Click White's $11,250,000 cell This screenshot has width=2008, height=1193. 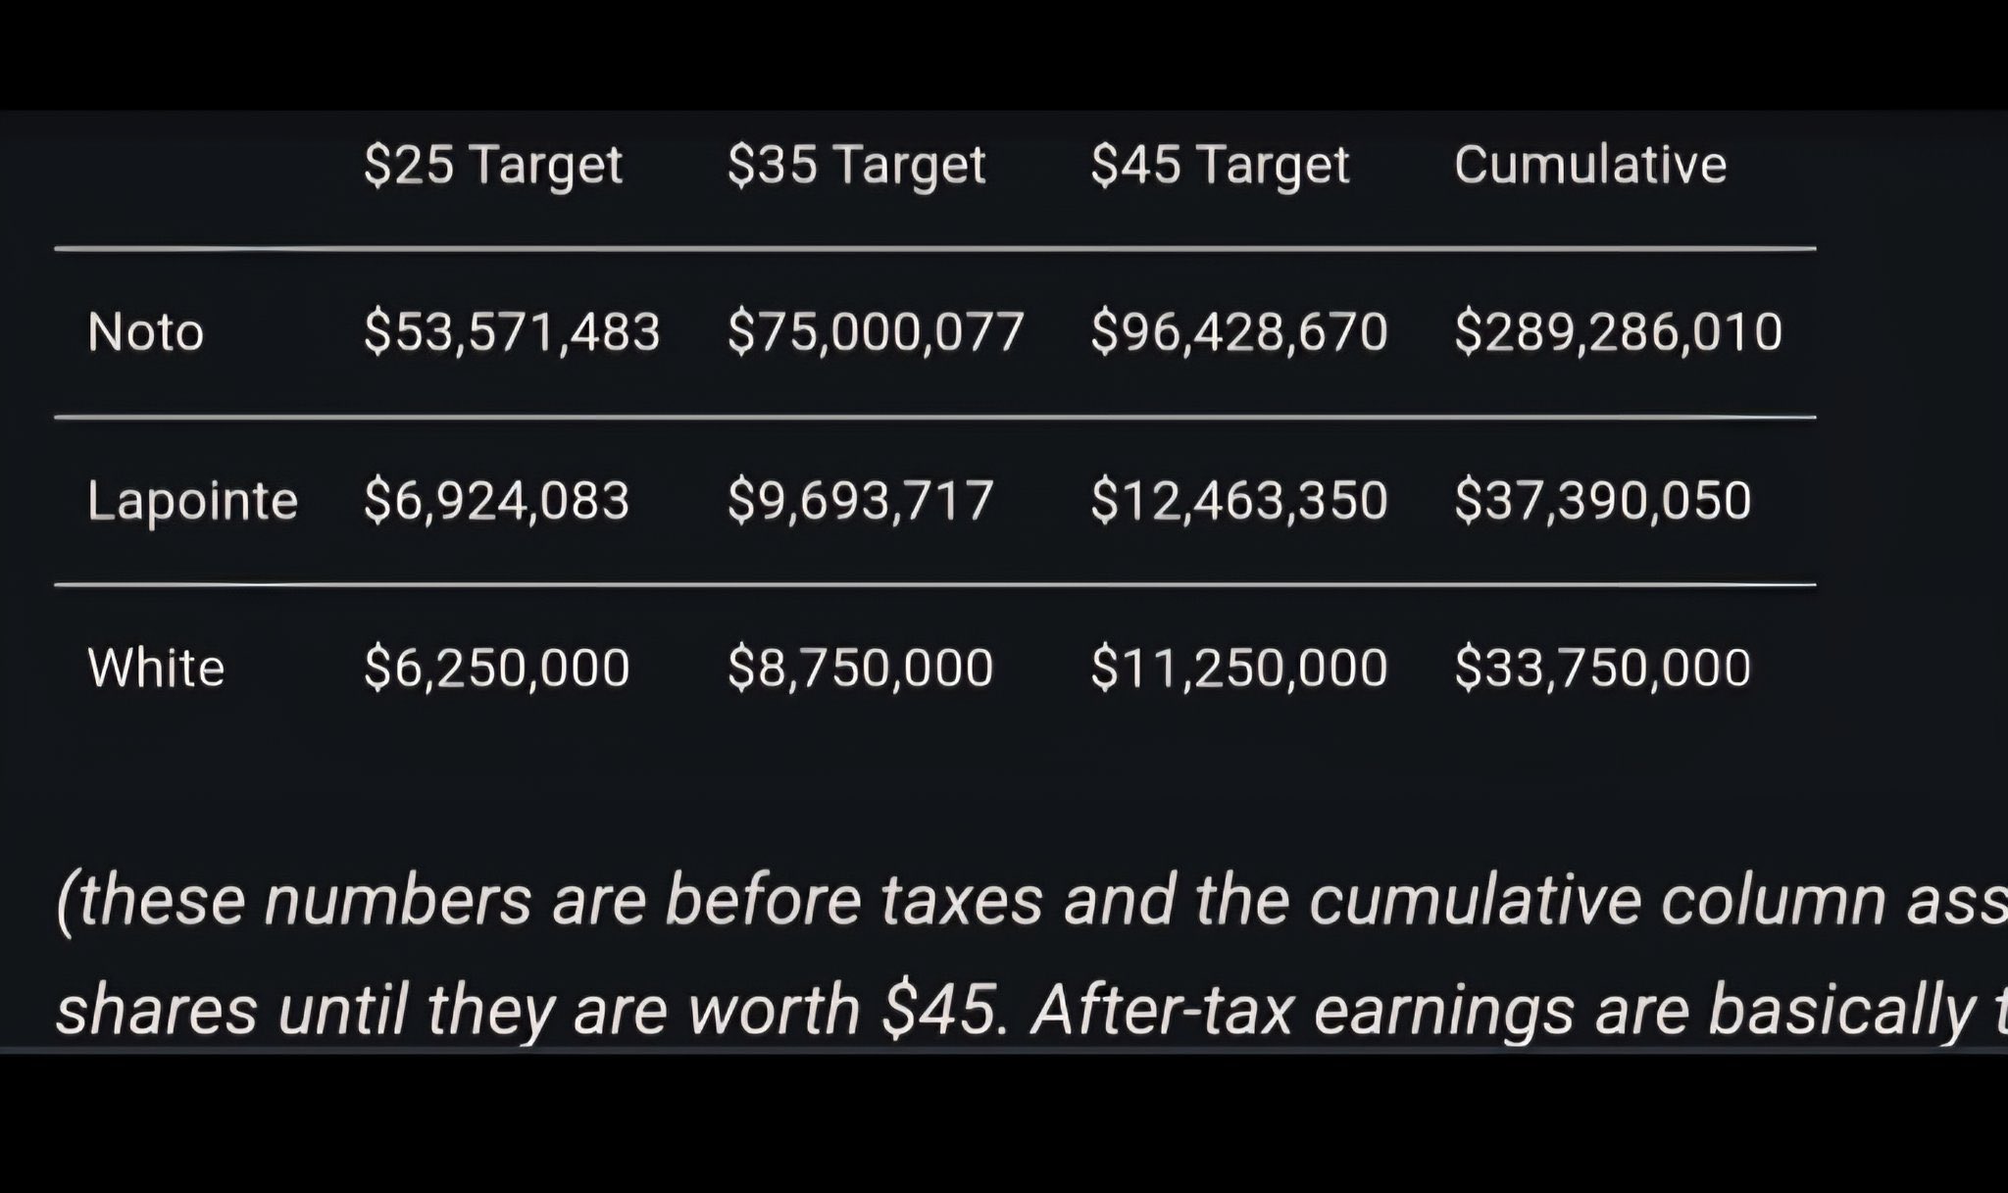(1239, 668)
